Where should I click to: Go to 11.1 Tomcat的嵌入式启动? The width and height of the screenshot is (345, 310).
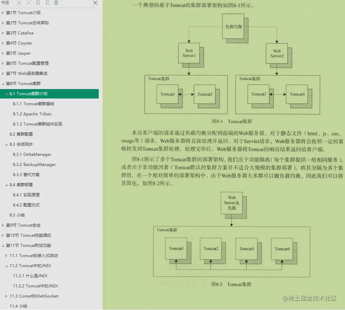[x=34, y=255]
